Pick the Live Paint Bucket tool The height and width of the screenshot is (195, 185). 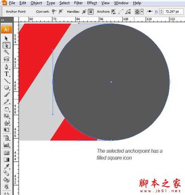click(x=6, y=180)
